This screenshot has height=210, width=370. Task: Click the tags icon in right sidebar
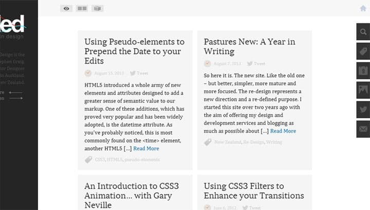tap(363, 52)
